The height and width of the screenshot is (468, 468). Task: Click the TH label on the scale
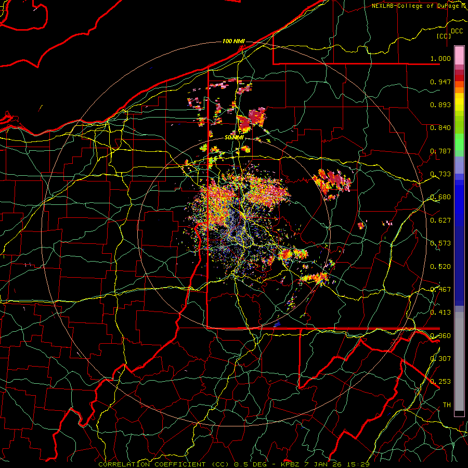pyautogui.click(x=447, y=405)
